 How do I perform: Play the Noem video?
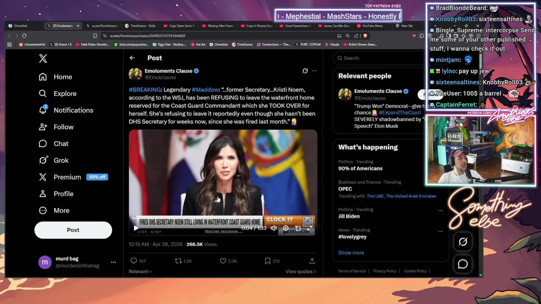click(136, 228)
